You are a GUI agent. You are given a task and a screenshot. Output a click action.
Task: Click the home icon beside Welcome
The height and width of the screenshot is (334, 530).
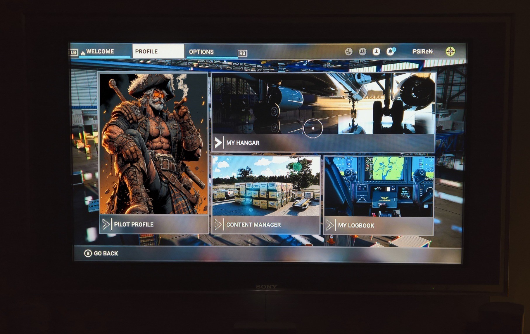click(x=83, y=53)
